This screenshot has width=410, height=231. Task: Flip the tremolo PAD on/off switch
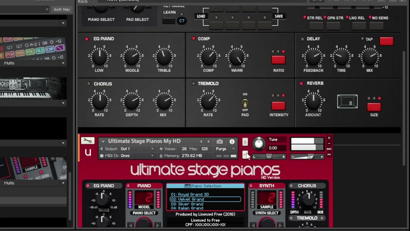245,103
